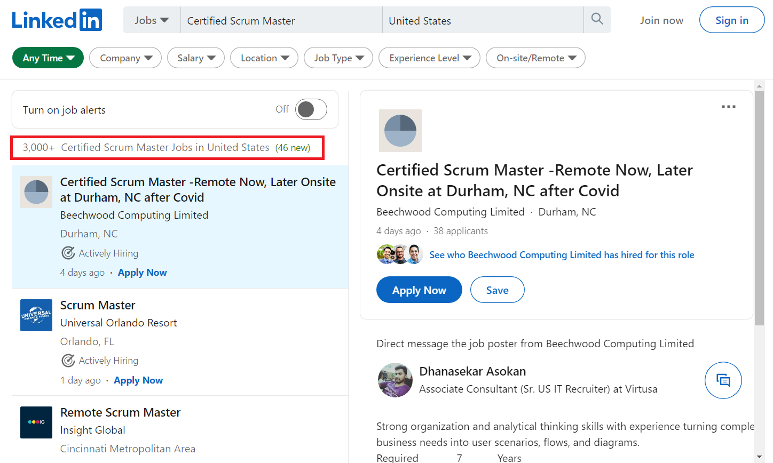Open the three-dots more options menu
The width and height of the screenshot is (773, 463).
[x=728, y=107]
